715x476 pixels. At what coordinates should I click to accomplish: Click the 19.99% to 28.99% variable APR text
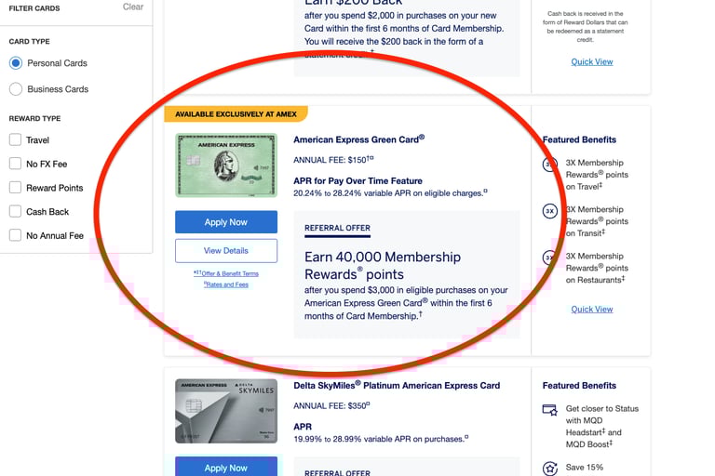pos(381,439)
